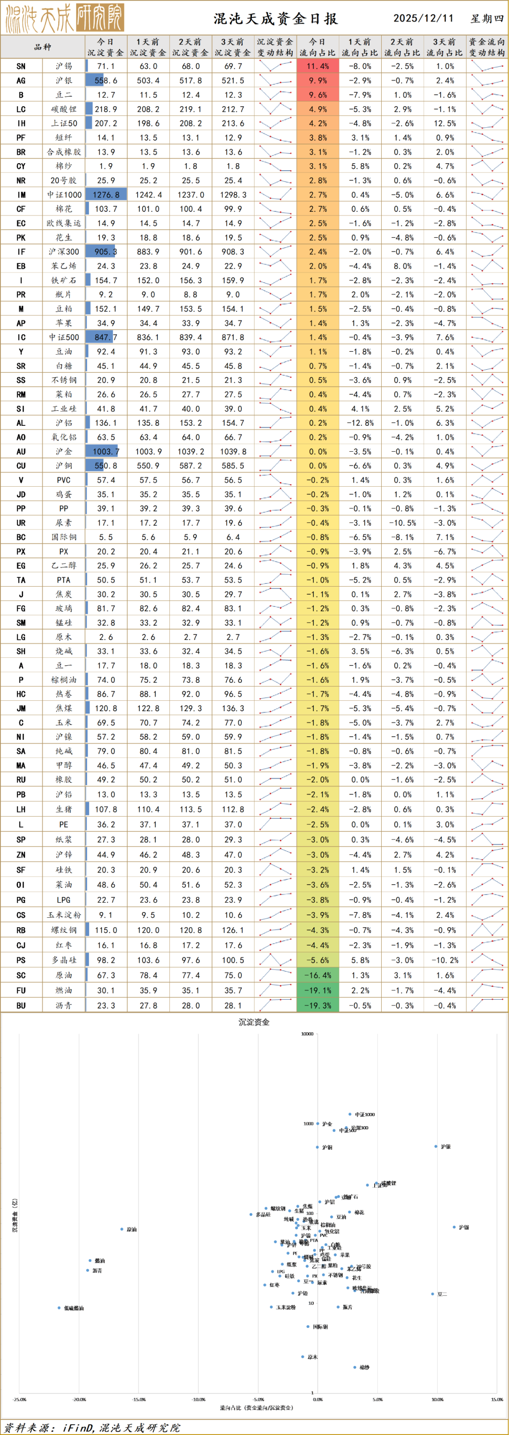Viewport: 509px width, 1435px height.
Task: Click the 847.7 cell for 中证500
Action: click(106, 338)
